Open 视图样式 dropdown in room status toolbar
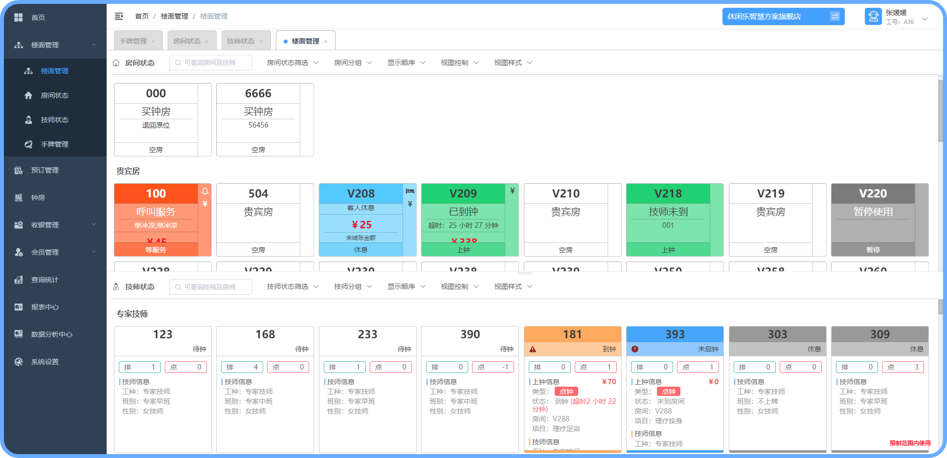Screen dimensions: 947x458 click(x=513, y=63)
